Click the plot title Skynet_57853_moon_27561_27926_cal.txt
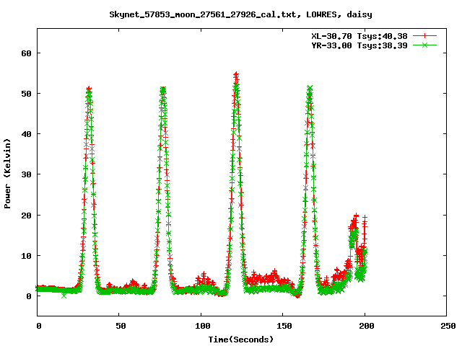Viewport: 462px width, 346px height. coord(202,14)
